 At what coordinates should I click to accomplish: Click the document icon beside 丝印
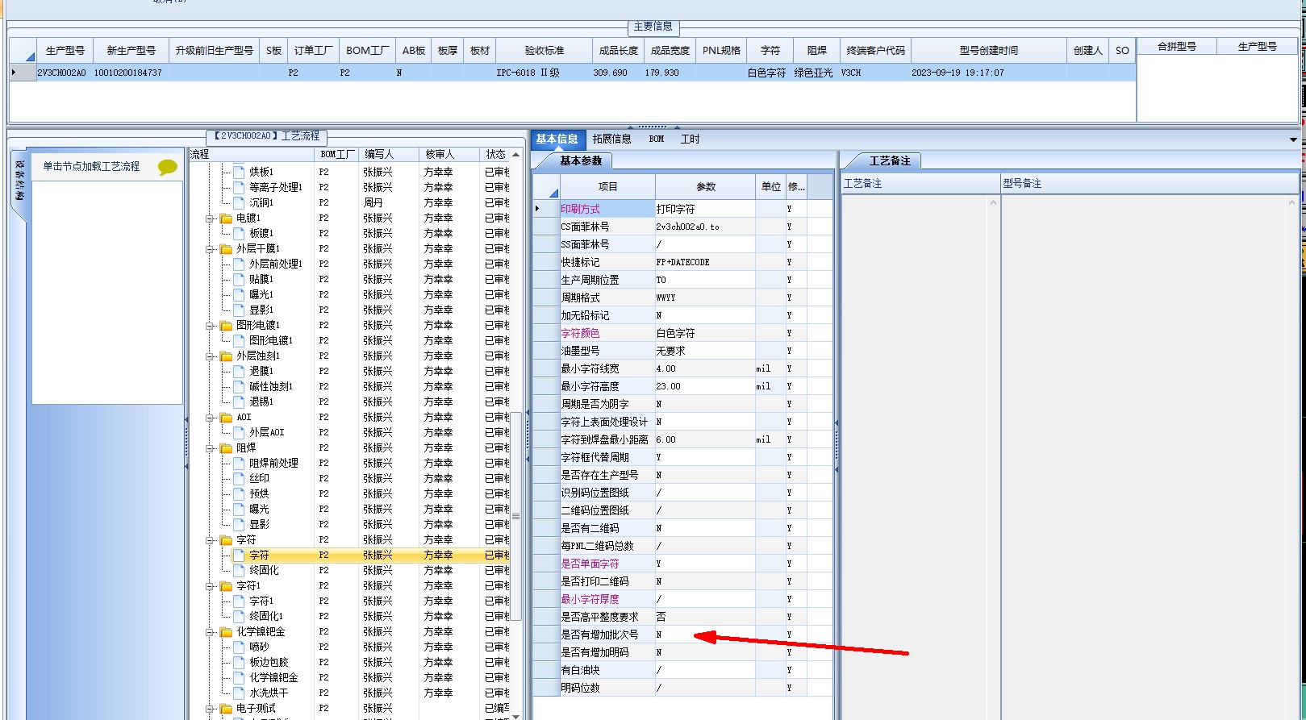tap(239, 478)
